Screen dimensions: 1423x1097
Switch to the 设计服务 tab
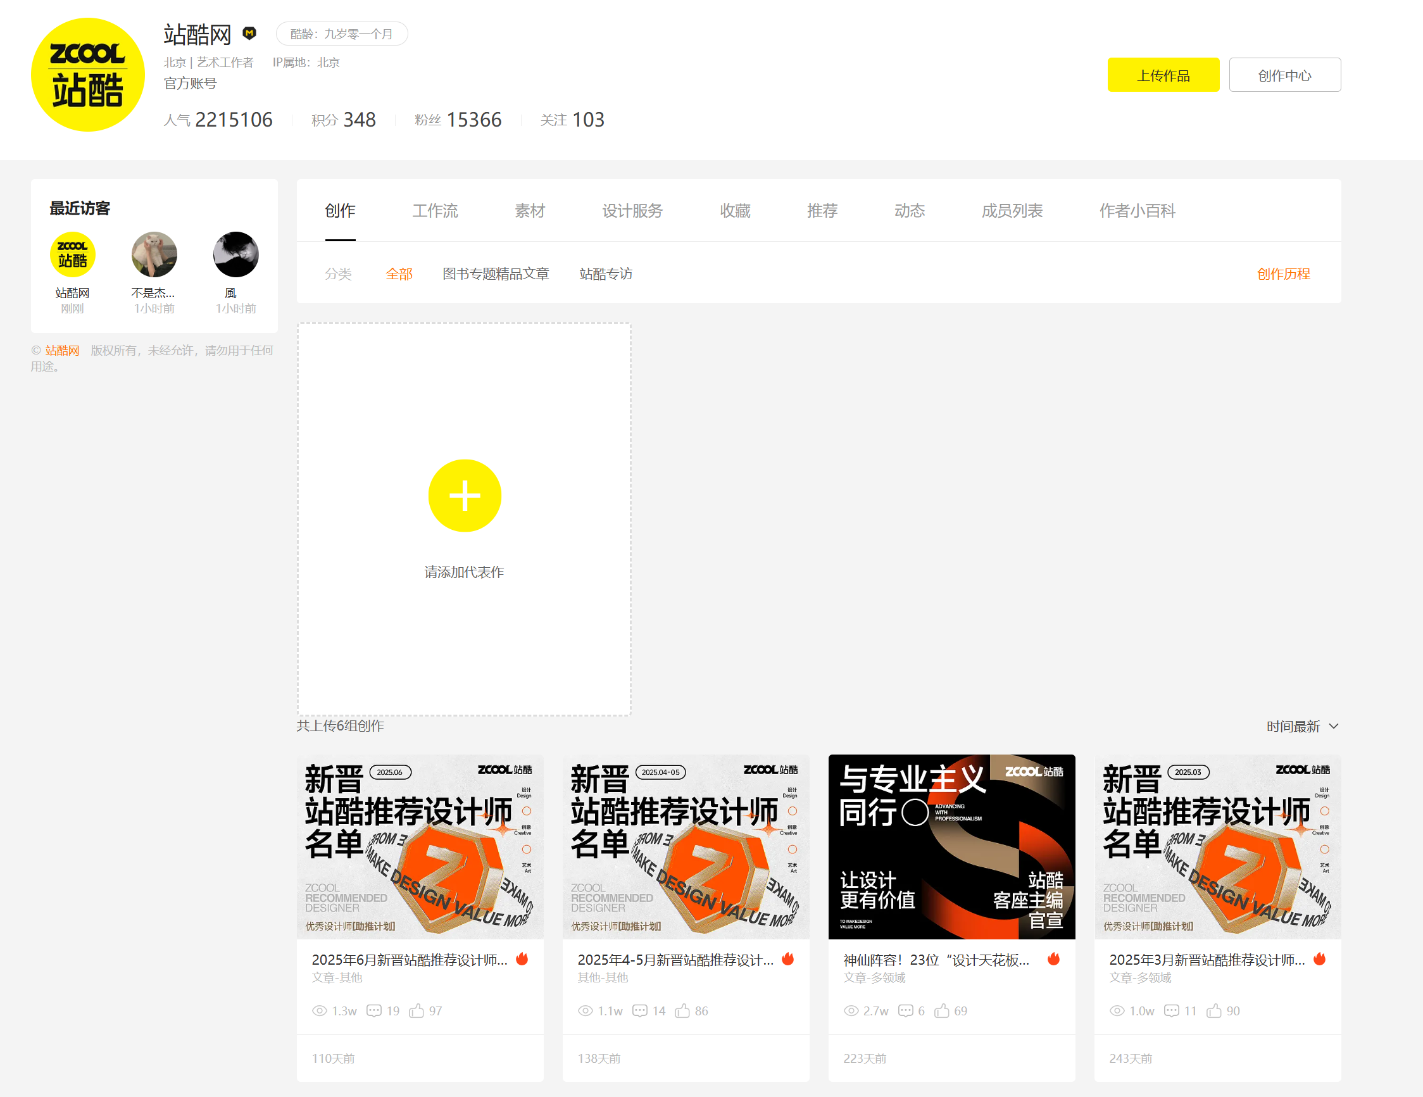(632, 210)
